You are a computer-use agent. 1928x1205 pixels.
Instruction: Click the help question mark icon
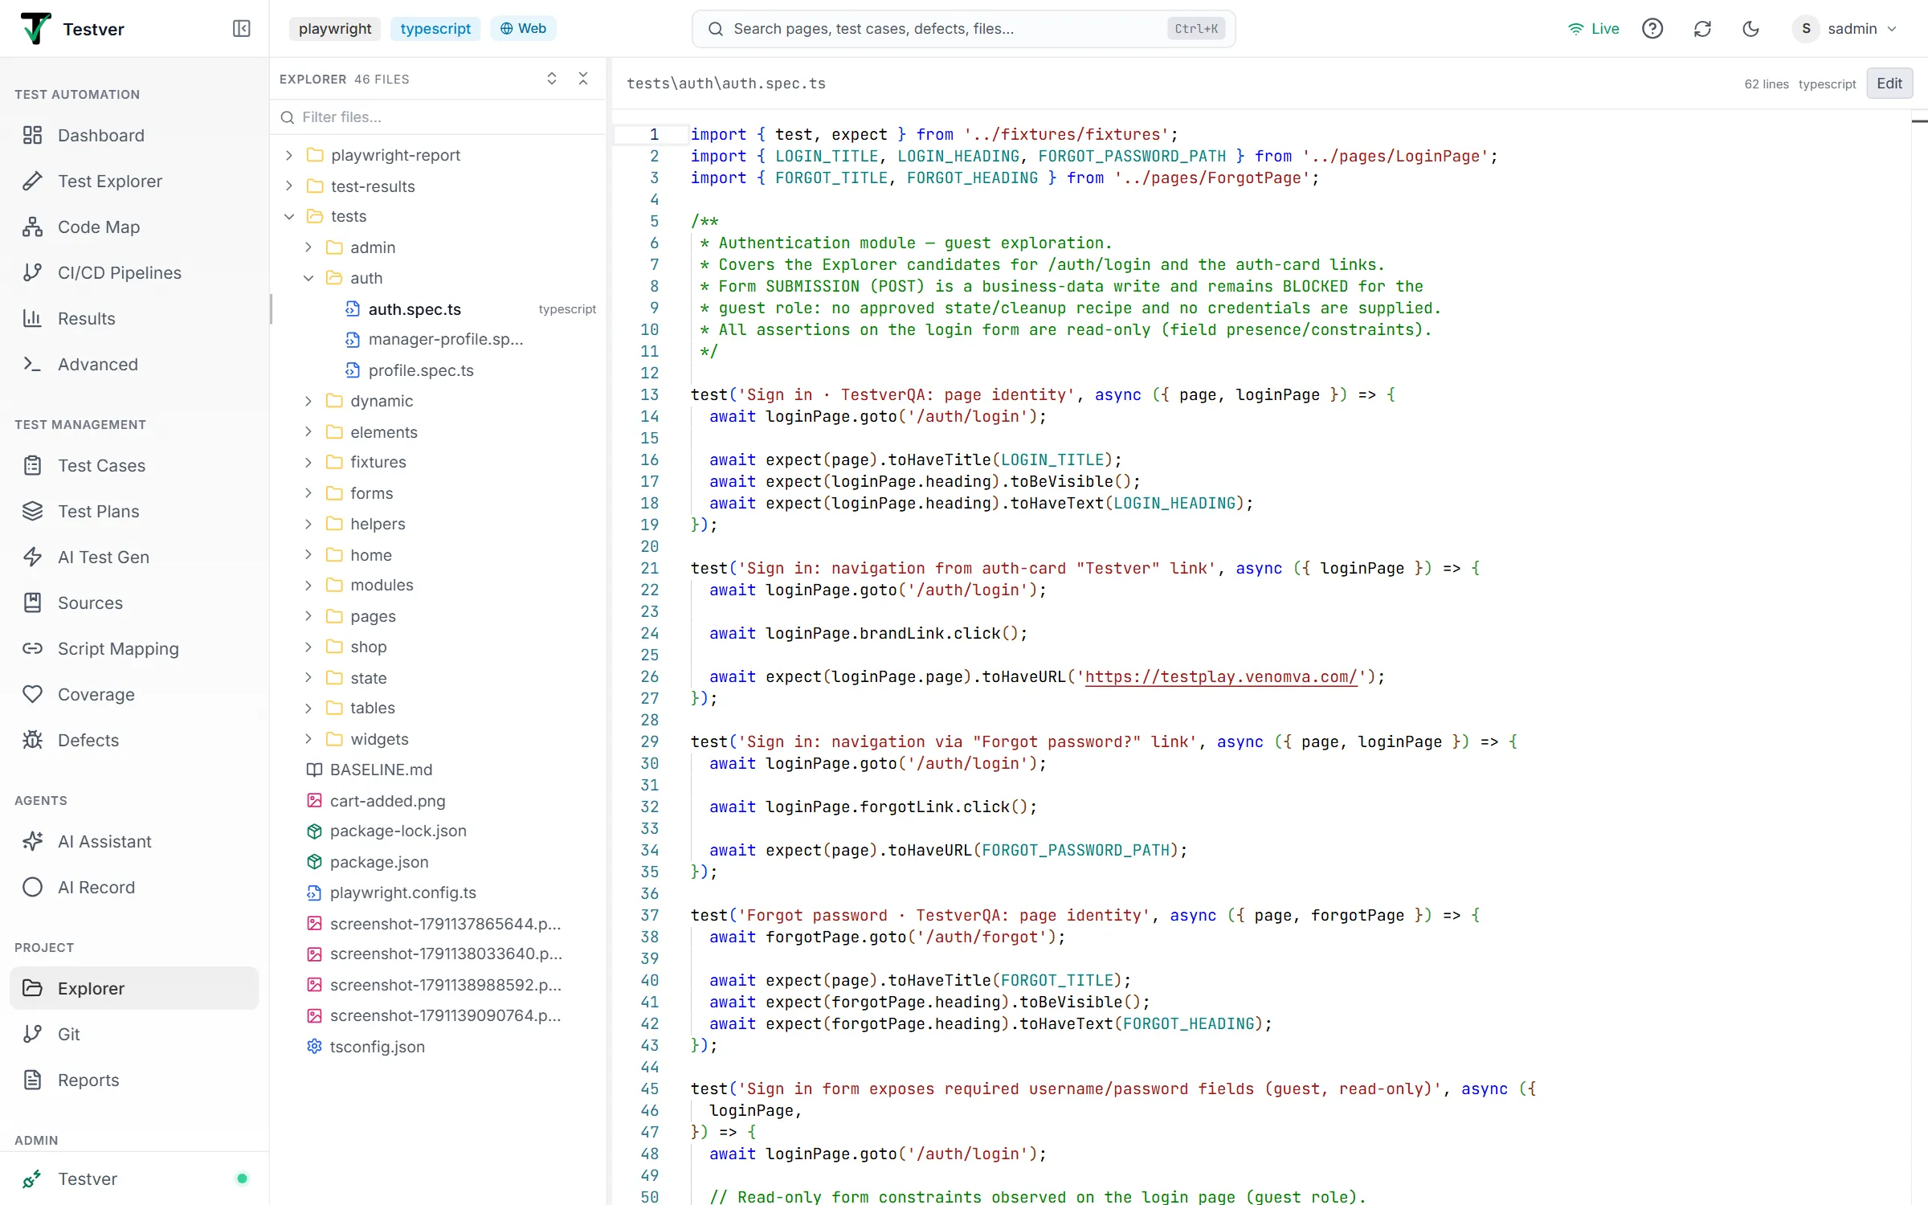click(1652, 29)
